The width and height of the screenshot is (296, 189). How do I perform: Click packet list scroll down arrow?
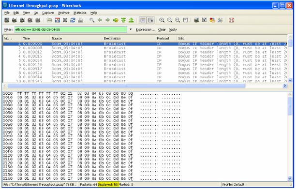pyautogui.click(x=290, y=80)
